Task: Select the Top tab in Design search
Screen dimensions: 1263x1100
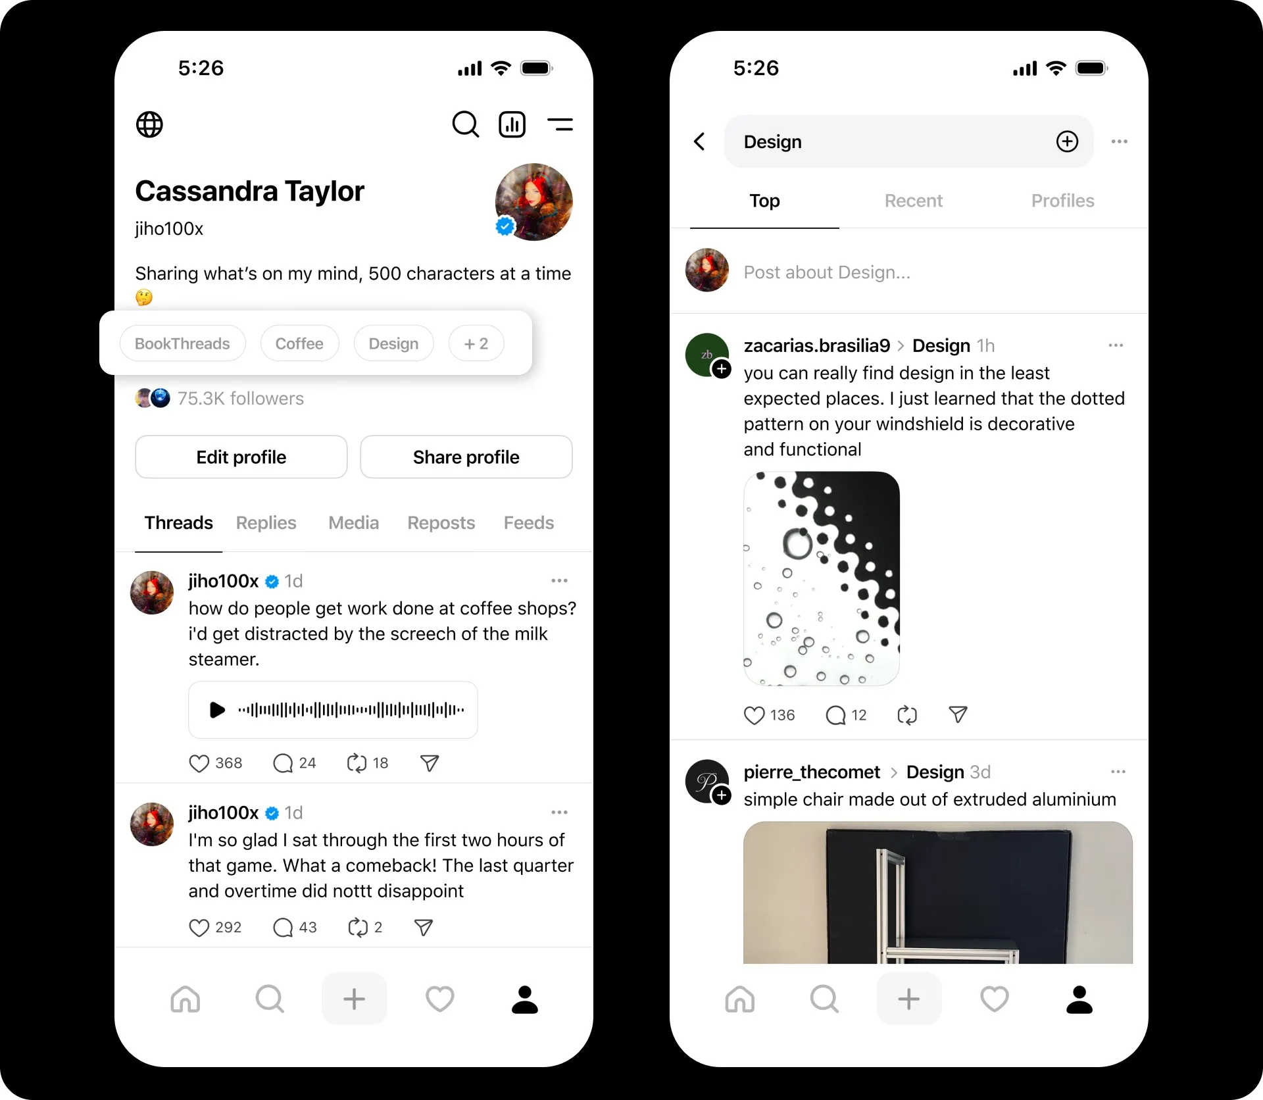Action: (764, 201)
